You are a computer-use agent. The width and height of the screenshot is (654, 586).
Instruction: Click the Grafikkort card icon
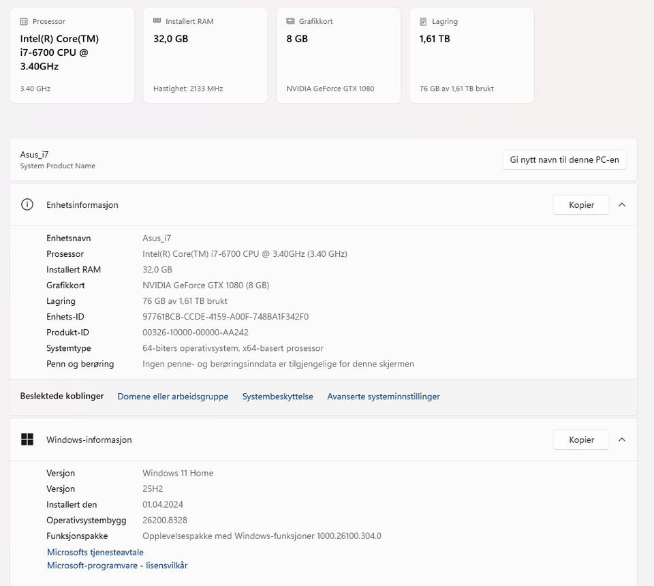[x=290, y=21]
